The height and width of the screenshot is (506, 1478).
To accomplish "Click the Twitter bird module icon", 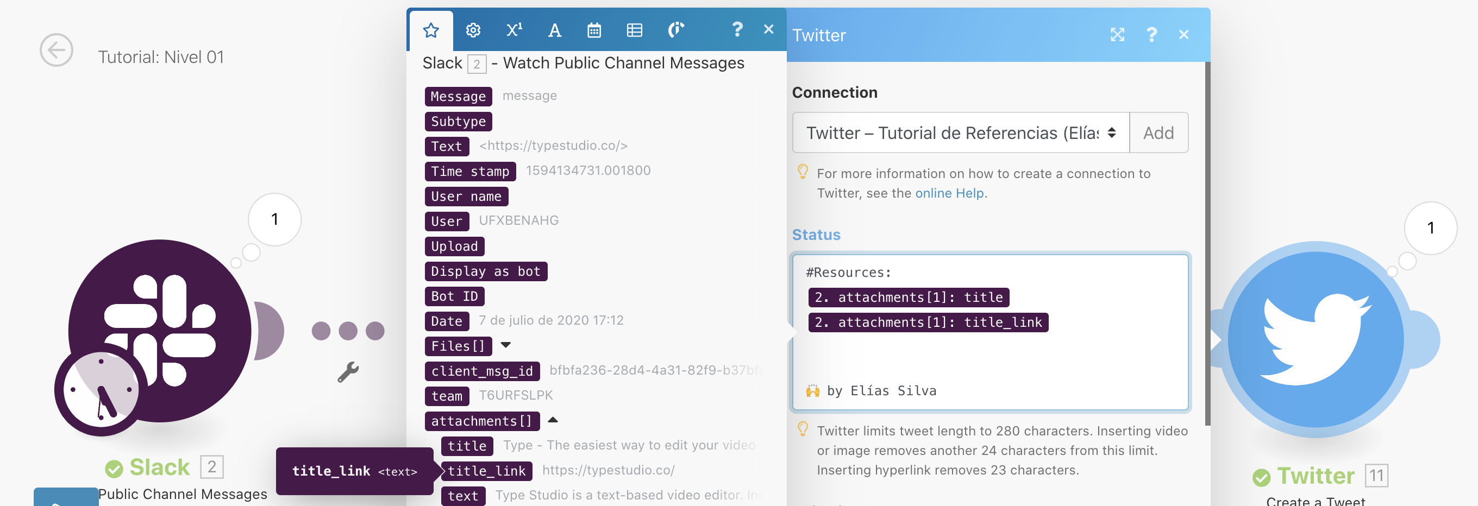I will (1316, 340).
